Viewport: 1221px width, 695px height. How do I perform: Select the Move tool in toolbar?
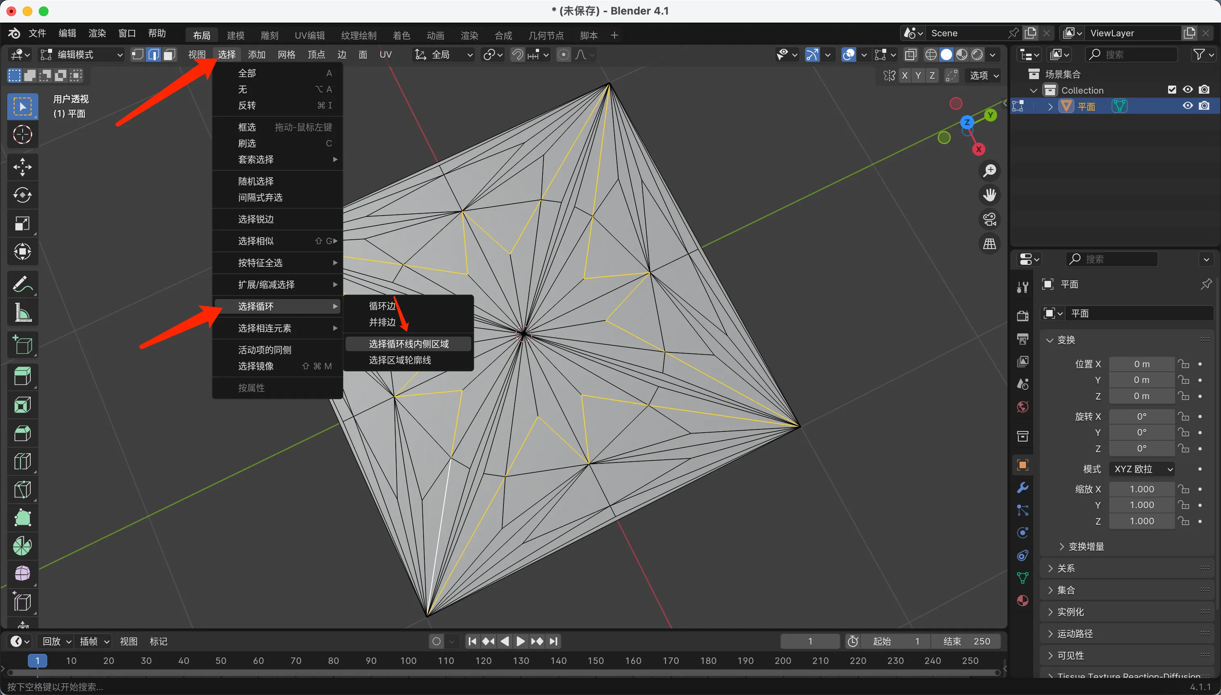pyautogui.click(x=23, y=167)
